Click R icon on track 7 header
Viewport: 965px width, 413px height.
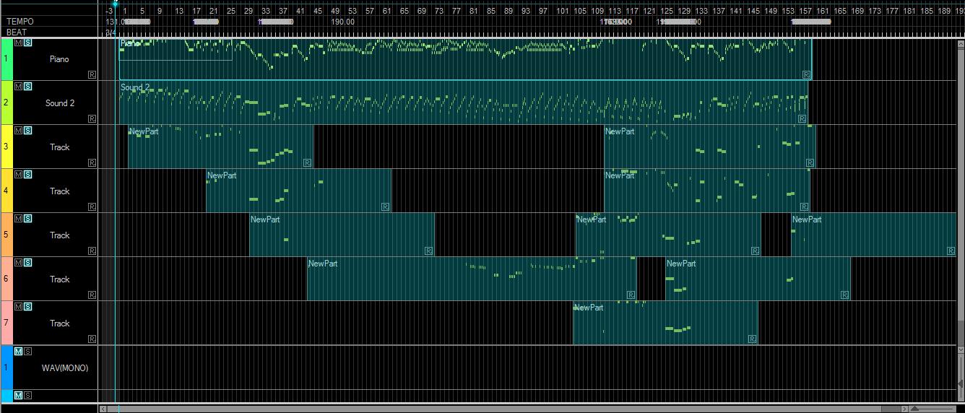click(x=92, y=339)
